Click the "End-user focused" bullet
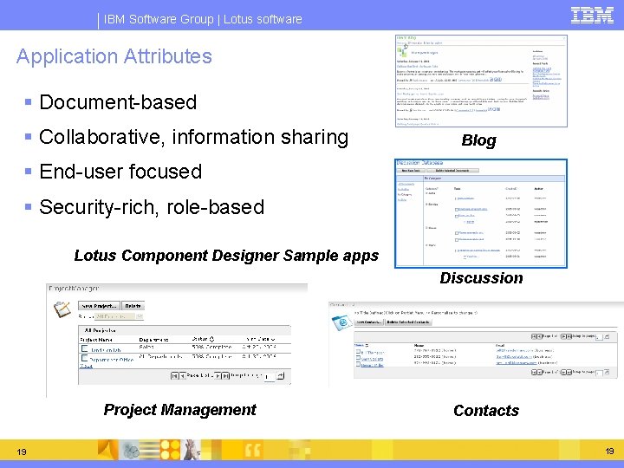624x468 pixels. pos(120,172)
